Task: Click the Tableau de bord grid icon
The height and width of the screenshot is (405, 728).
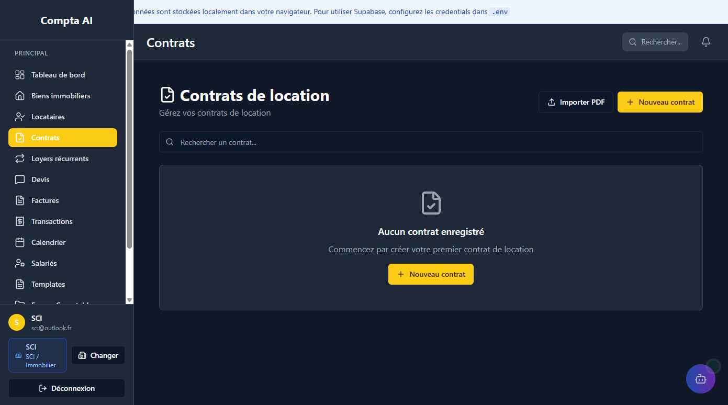Action: [x=20, y=75]
